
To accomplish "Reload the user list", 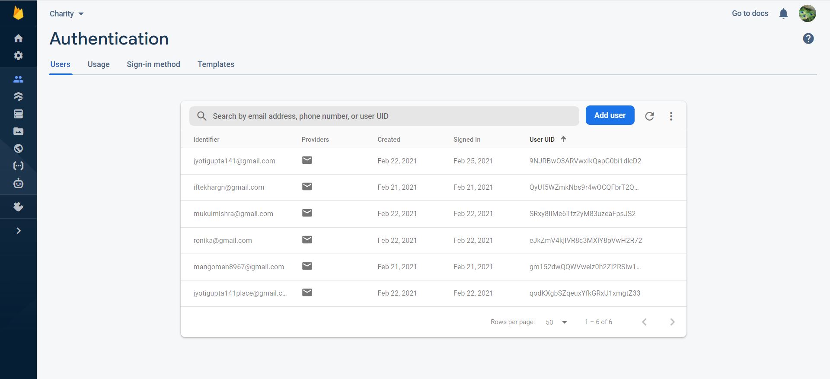I will click(649, 116).
